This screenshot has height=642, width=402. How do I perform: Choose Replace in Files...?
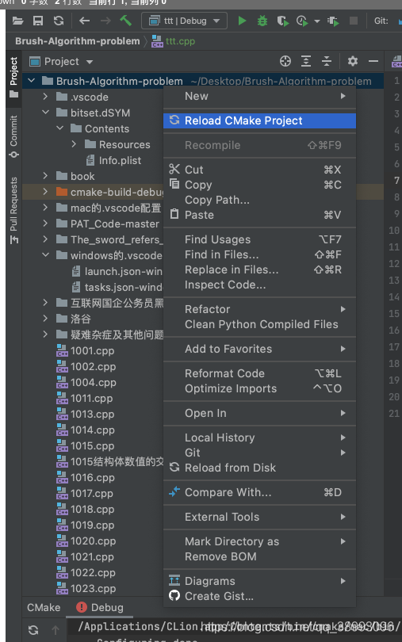pos(259,269)
